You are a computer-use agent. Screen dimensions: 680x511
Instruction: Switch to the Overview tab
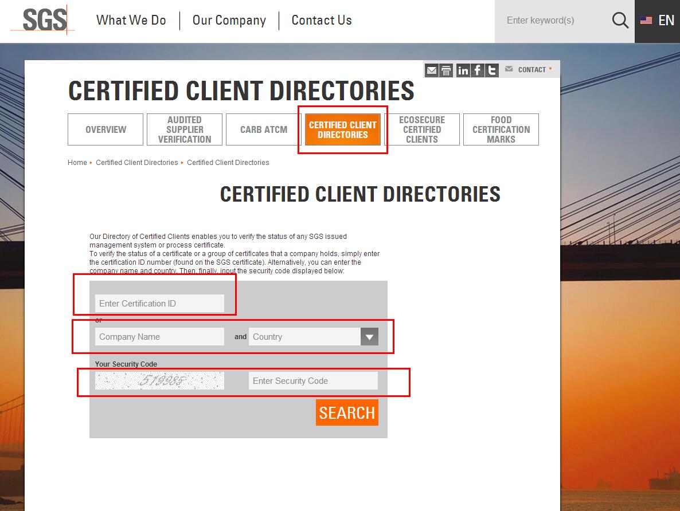(x=105, y=129)
